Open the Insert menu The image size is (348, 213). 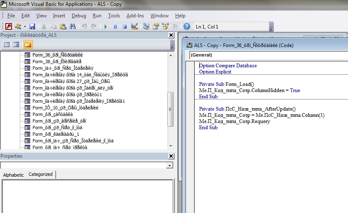(59, 16)
